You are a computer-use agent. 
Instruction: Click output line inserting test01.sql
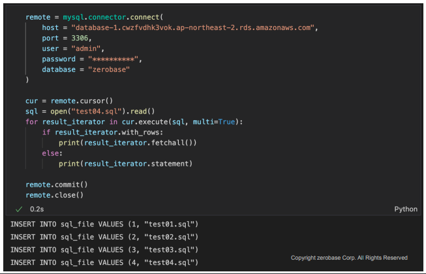coord(104,224)
